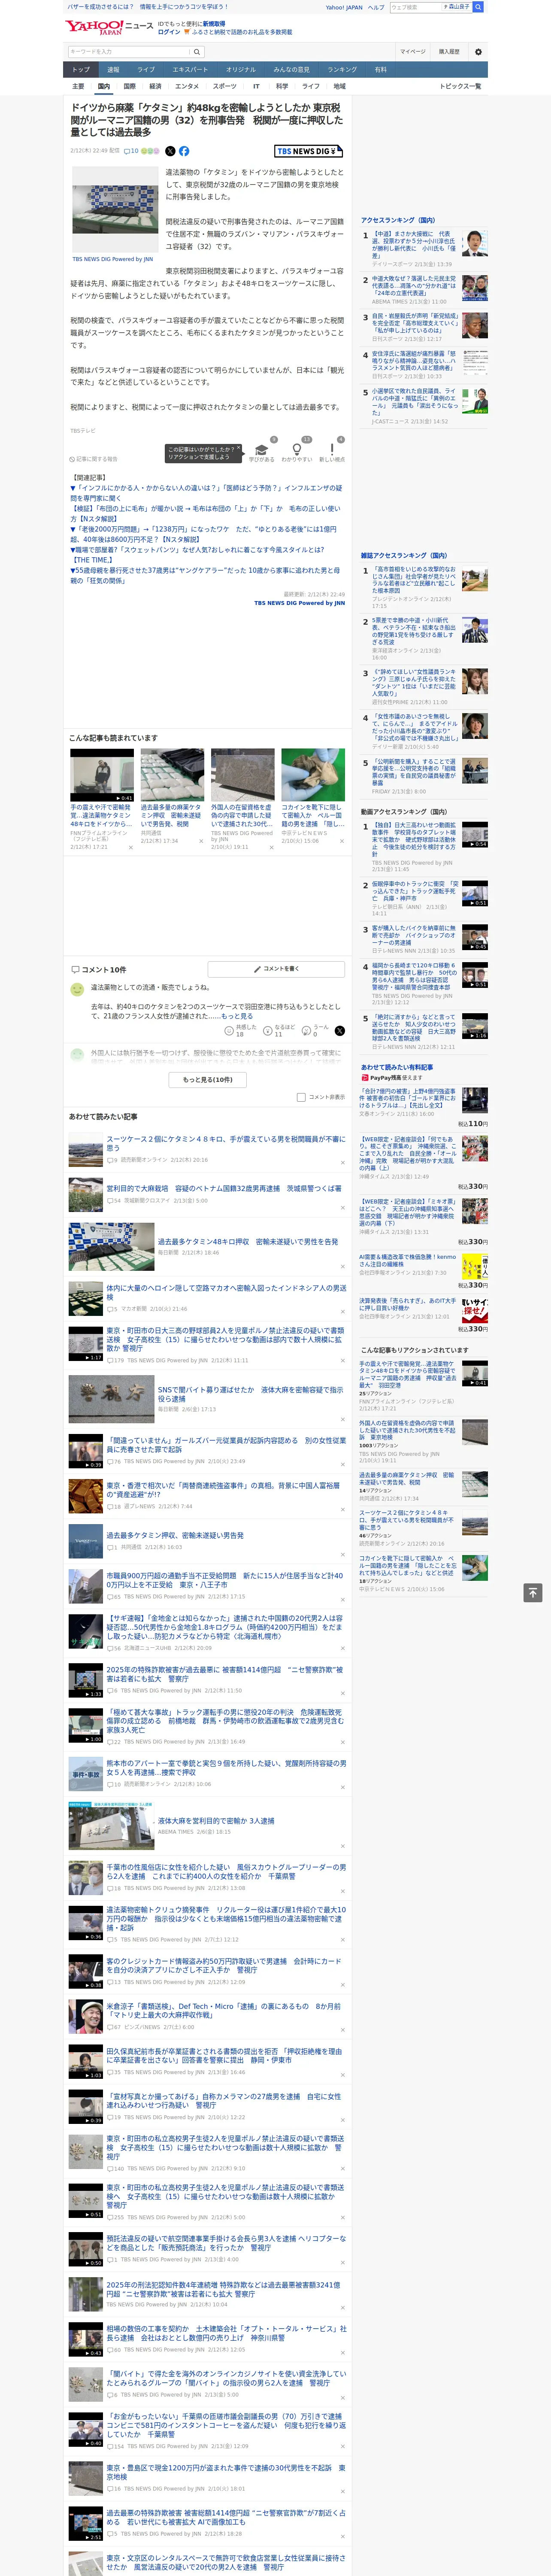Viewport: 551px width, 2576px height.
Task: Click なるほど reaction on first comment
Action: (x=279, y=1030)
